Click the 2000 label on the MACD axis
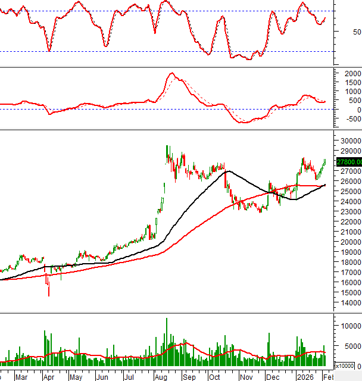The image size is (362, 381). 352,73
